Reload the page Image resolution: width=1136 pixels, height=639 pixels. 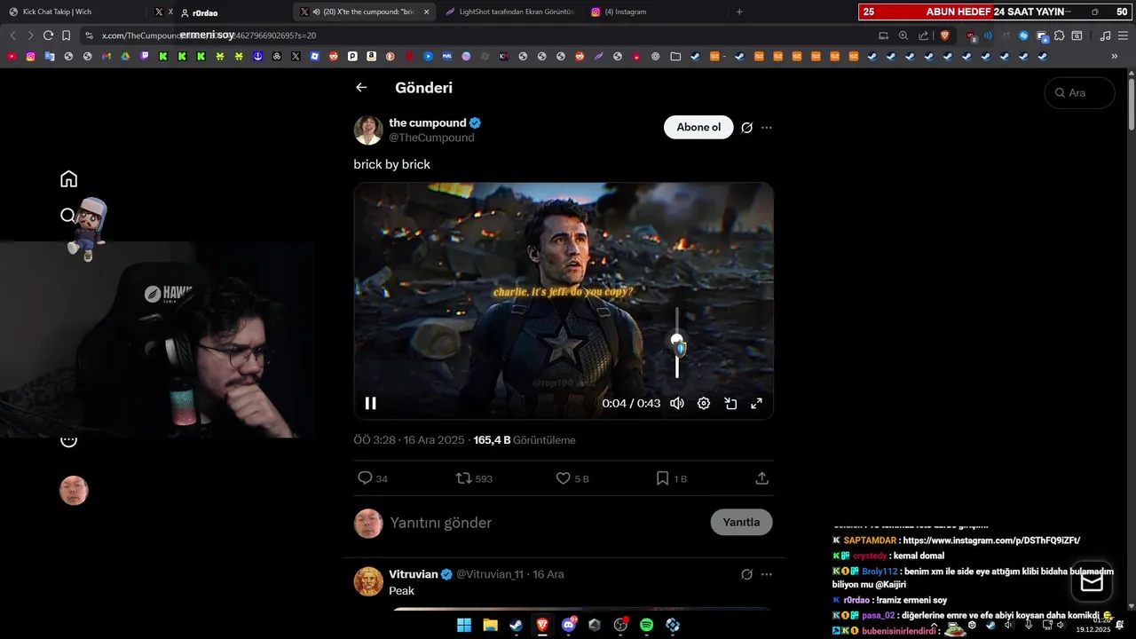coord(48,35)
